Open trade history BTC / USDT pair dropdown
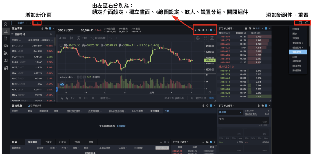Image resolution: width=312 pixels, height=154 pixels. pos(180,142)
